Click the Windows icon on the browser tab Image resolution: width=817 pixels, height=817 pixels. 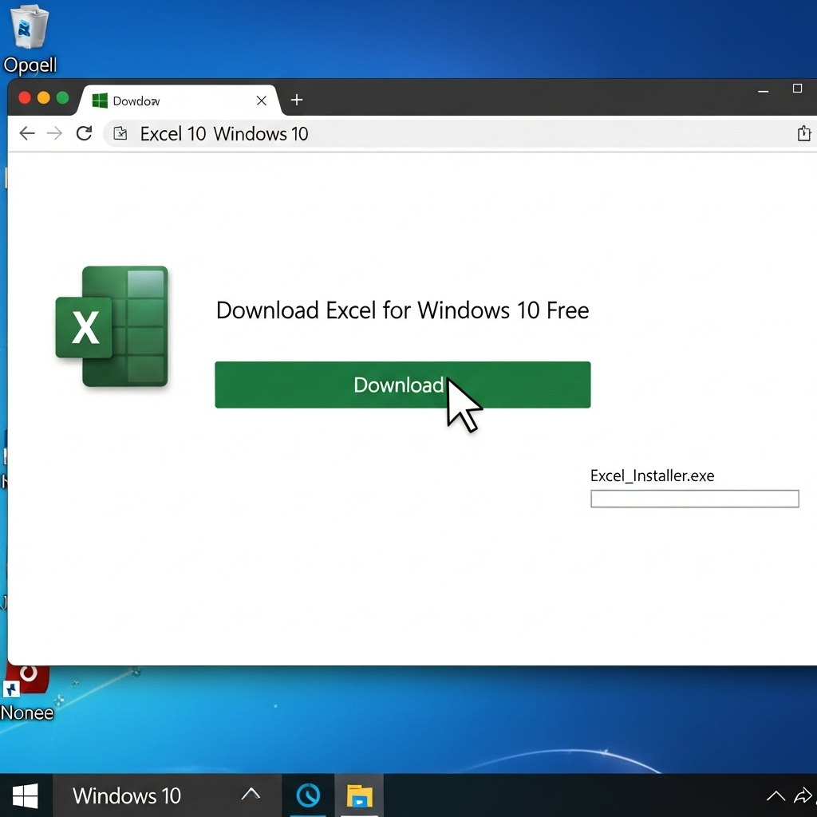[x=99, y=101]
